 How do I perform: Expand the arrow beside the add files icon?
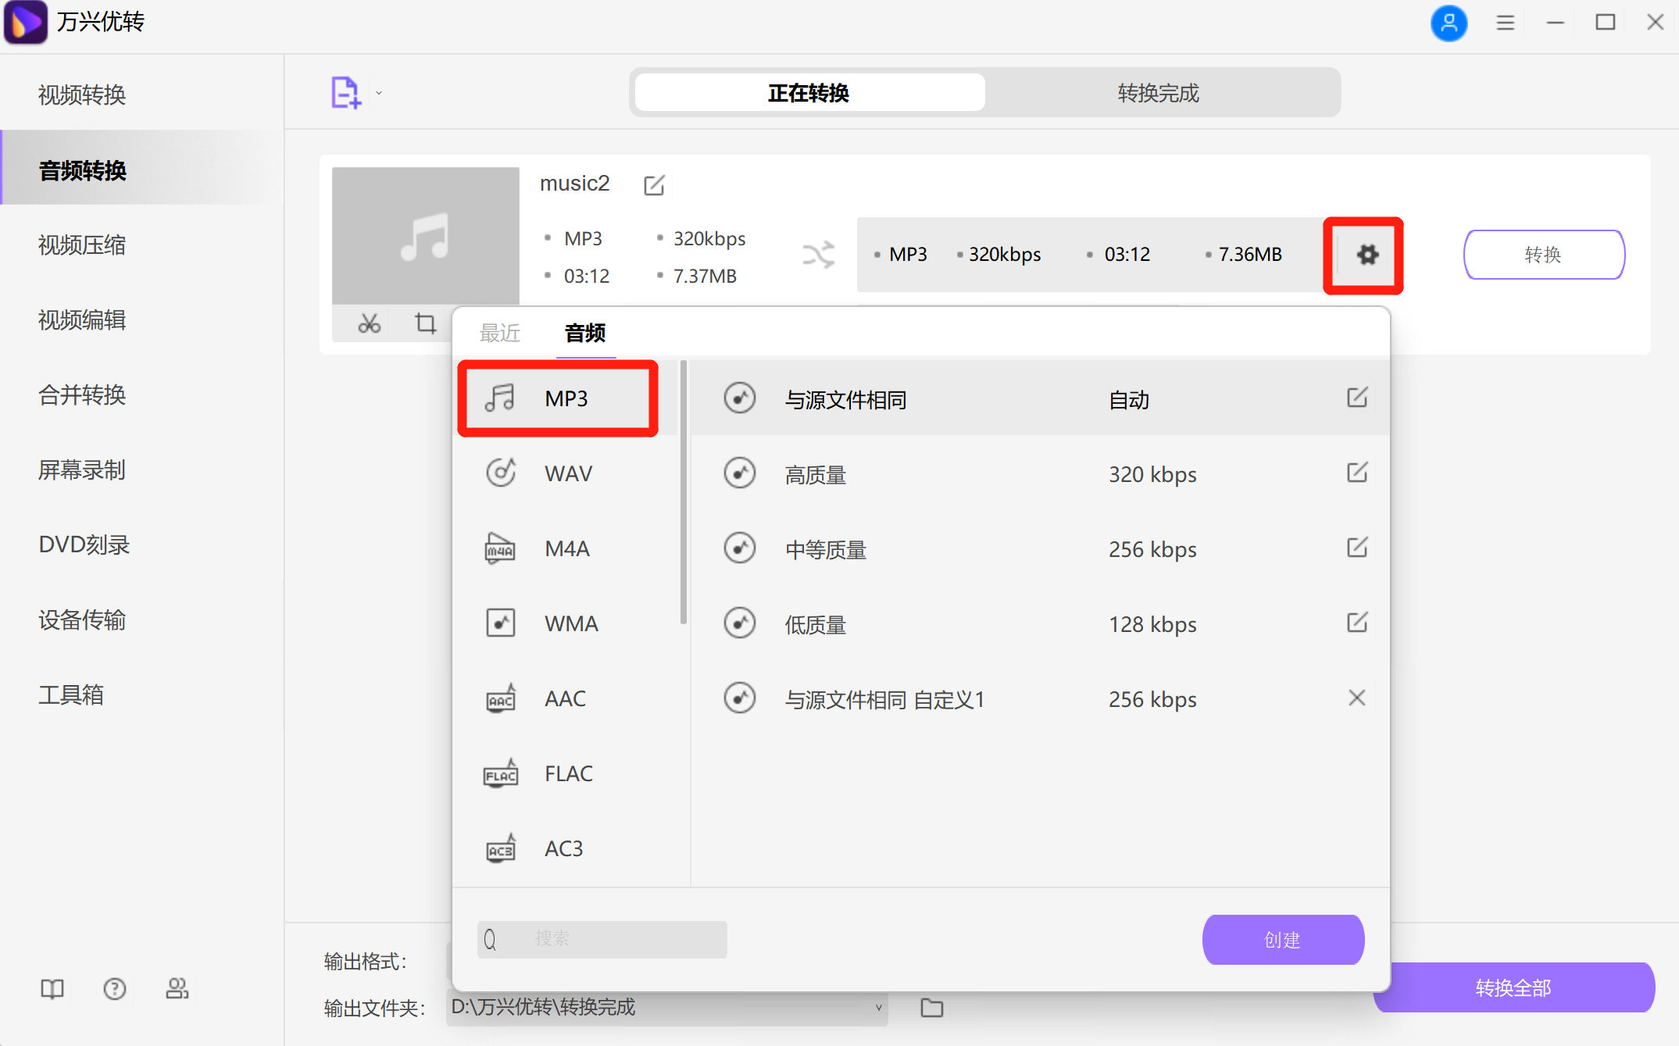pyautogui.click(x=378, y=91)
